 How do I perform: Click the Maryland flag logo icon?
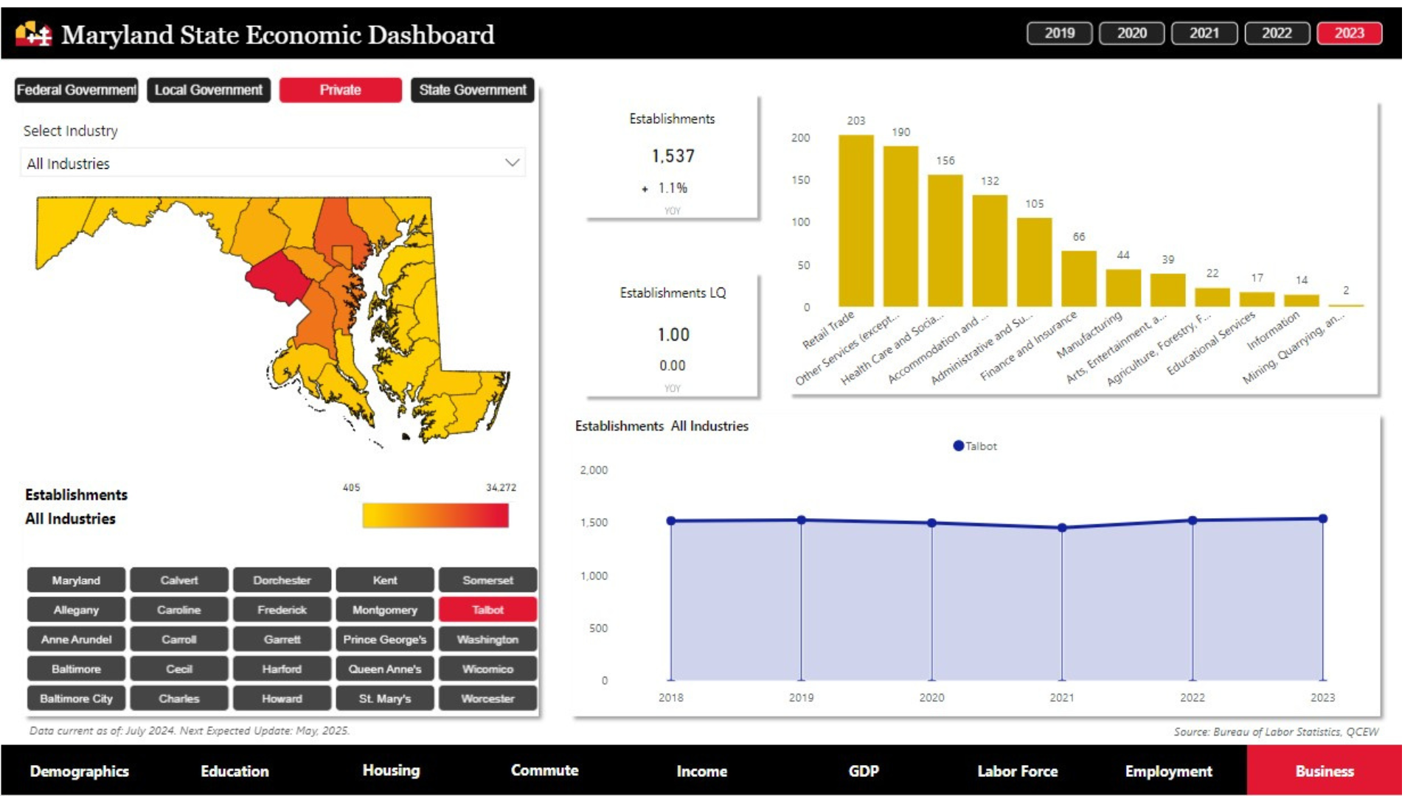tap(34, 34)
